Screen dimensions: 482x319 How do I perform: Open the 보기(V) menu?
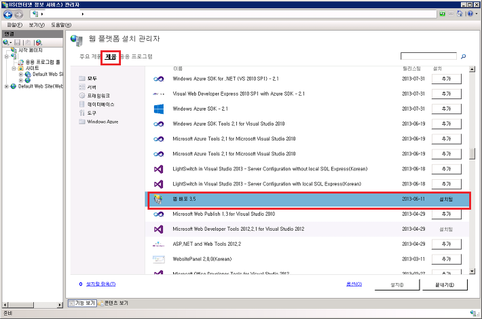[x=37, y=25]
